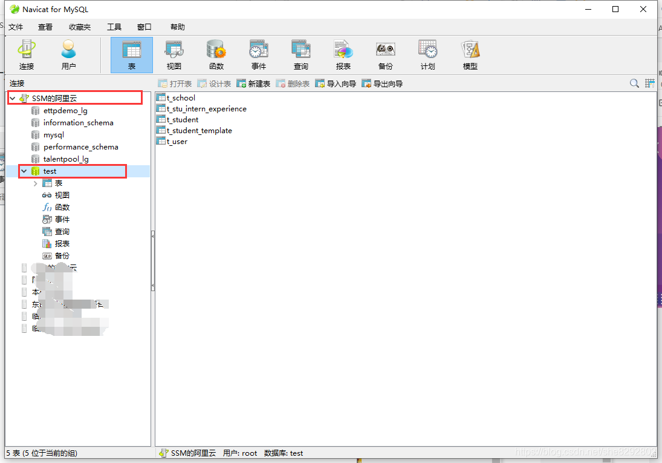The height and width of the screenshot is (463, 662).
Task: Select the 事件 (Event) toolbar icon
Action: (258, 55)
